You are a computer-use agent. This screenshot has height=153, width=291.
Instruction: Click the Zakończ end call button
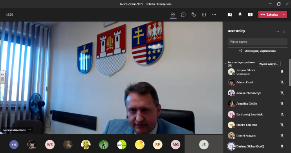click(x=269, y=14)
